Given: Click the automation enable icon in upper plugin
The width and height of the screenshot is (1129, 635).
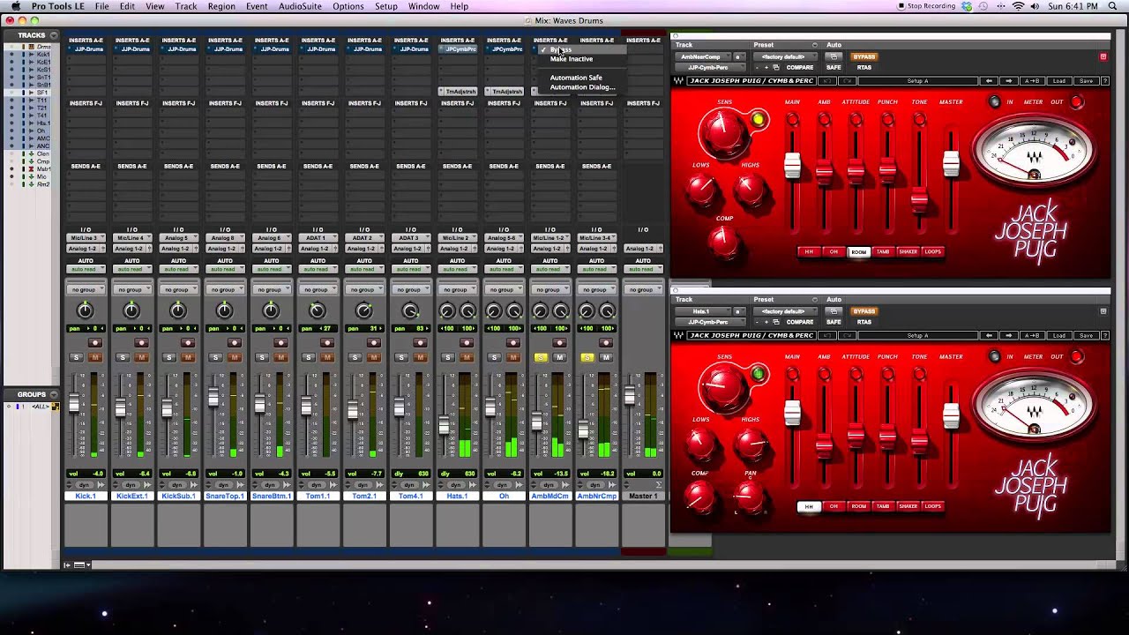Looking at the screenshot, I should tap(834, 56).
